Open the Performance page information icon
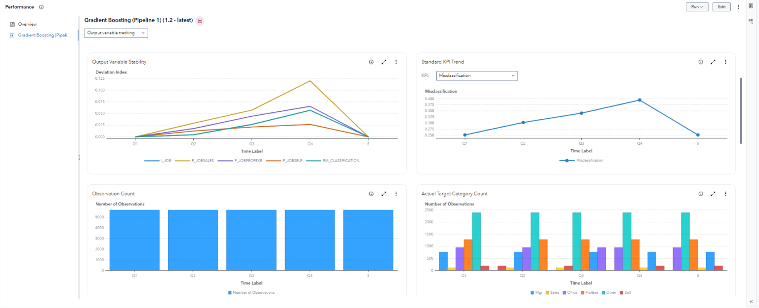The width and height of the screenshot is (759, 308). pos(41,7)
